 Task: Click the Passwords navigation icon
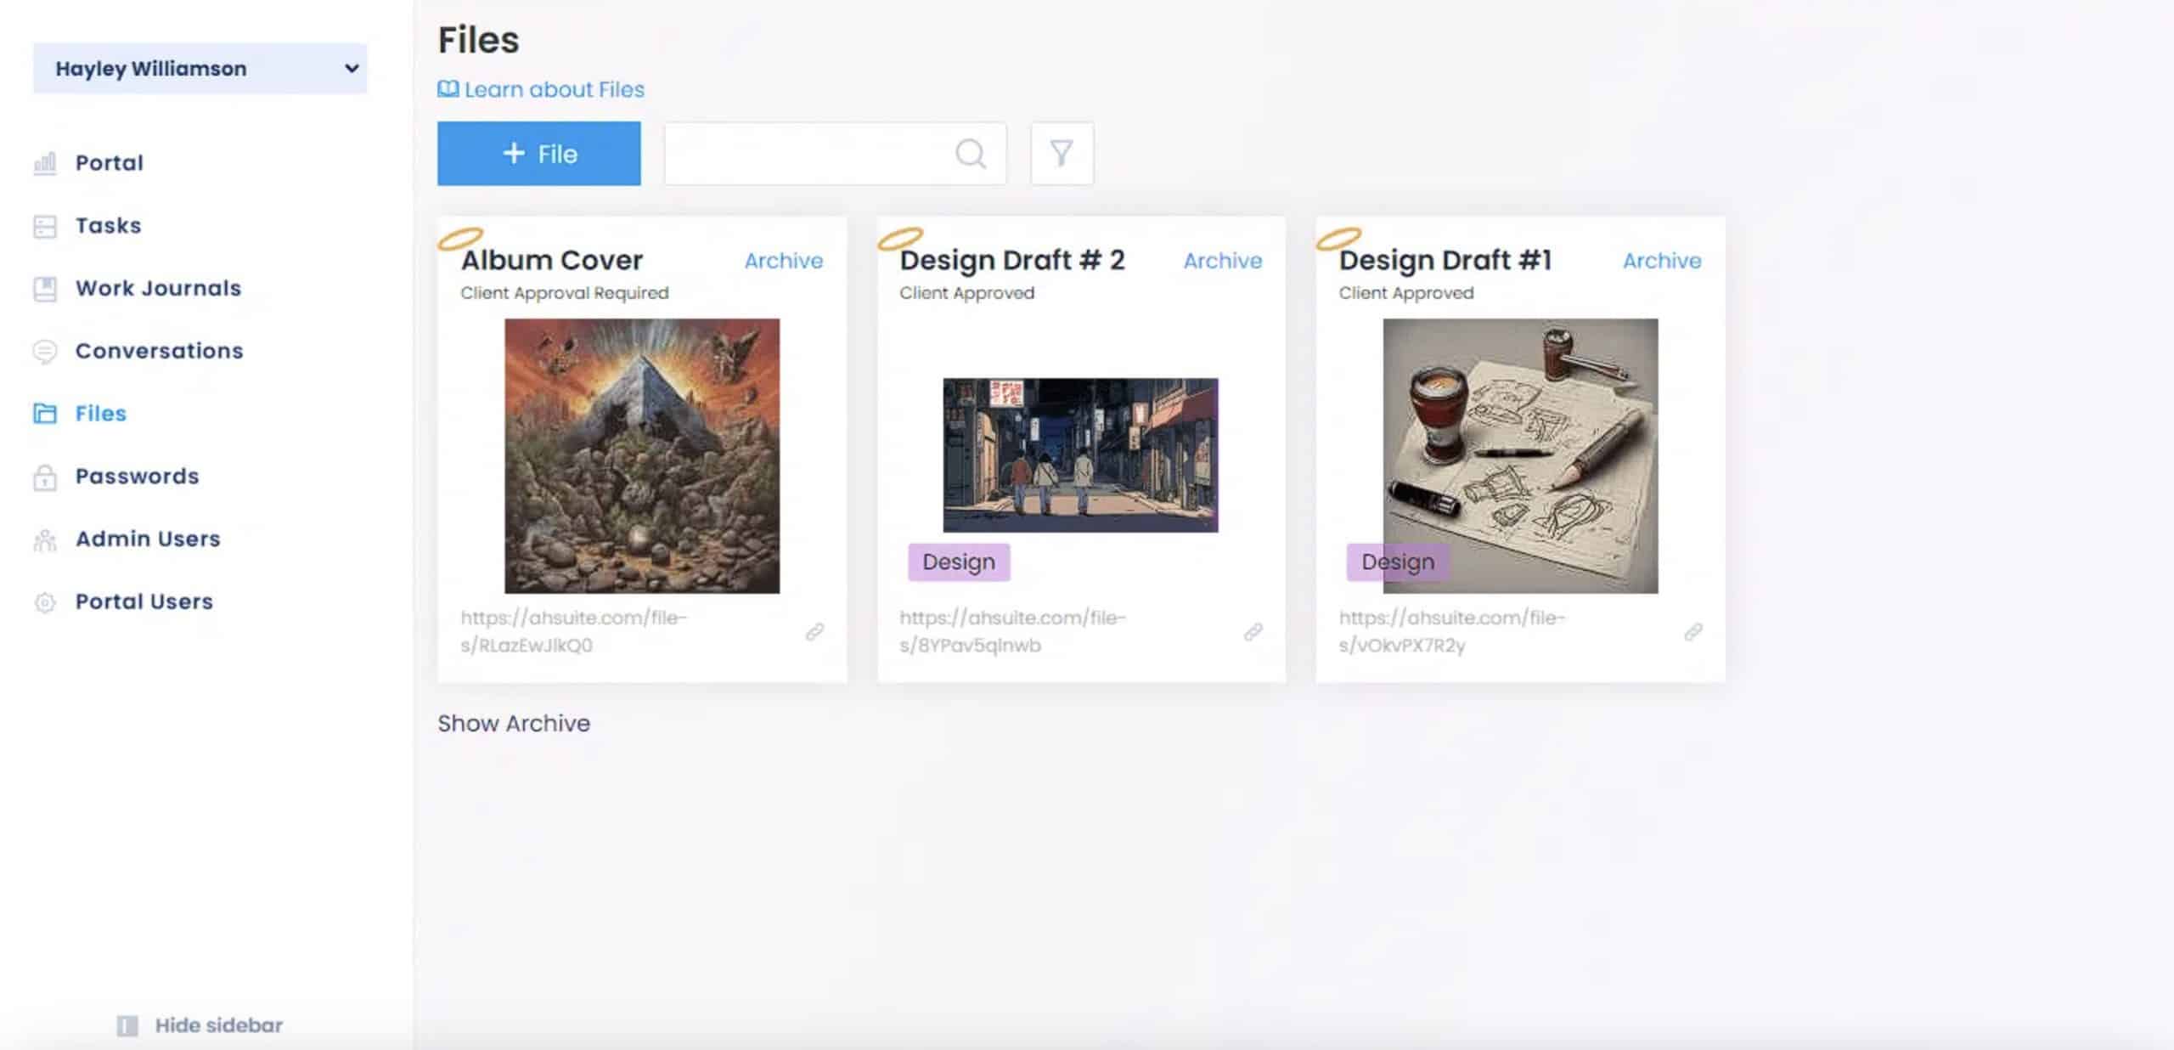coord(44,476)
